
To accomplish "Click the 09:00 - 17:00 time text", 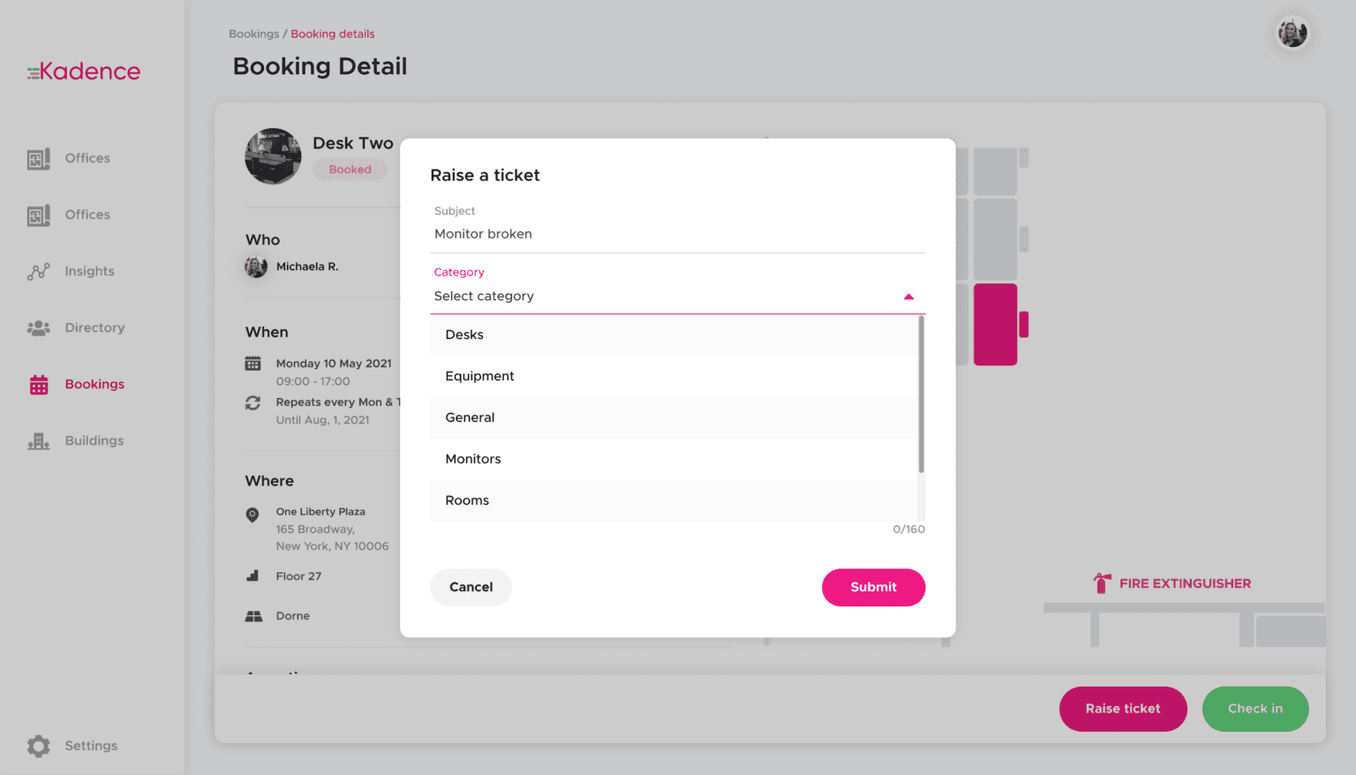I will (x=313, y=381).
